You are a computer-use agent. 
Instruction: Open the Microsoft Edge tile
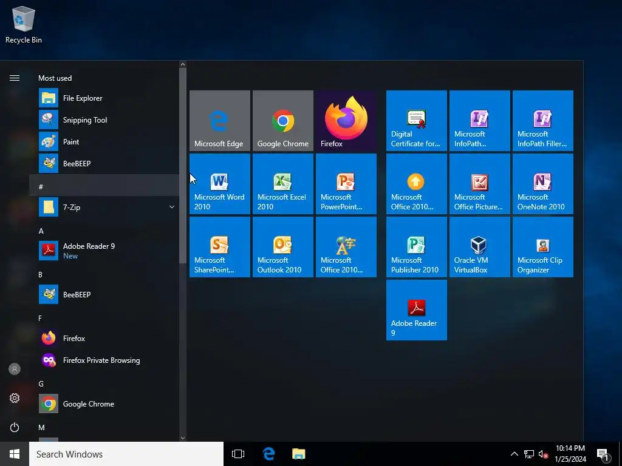click(x=220, y=121)
